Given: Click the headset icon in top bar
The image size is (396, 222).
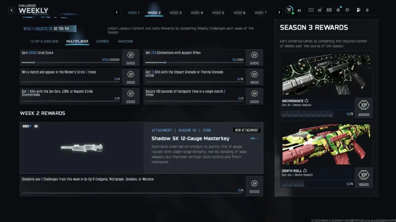Looking at the screenshot, I should click(x=329, y=10).
